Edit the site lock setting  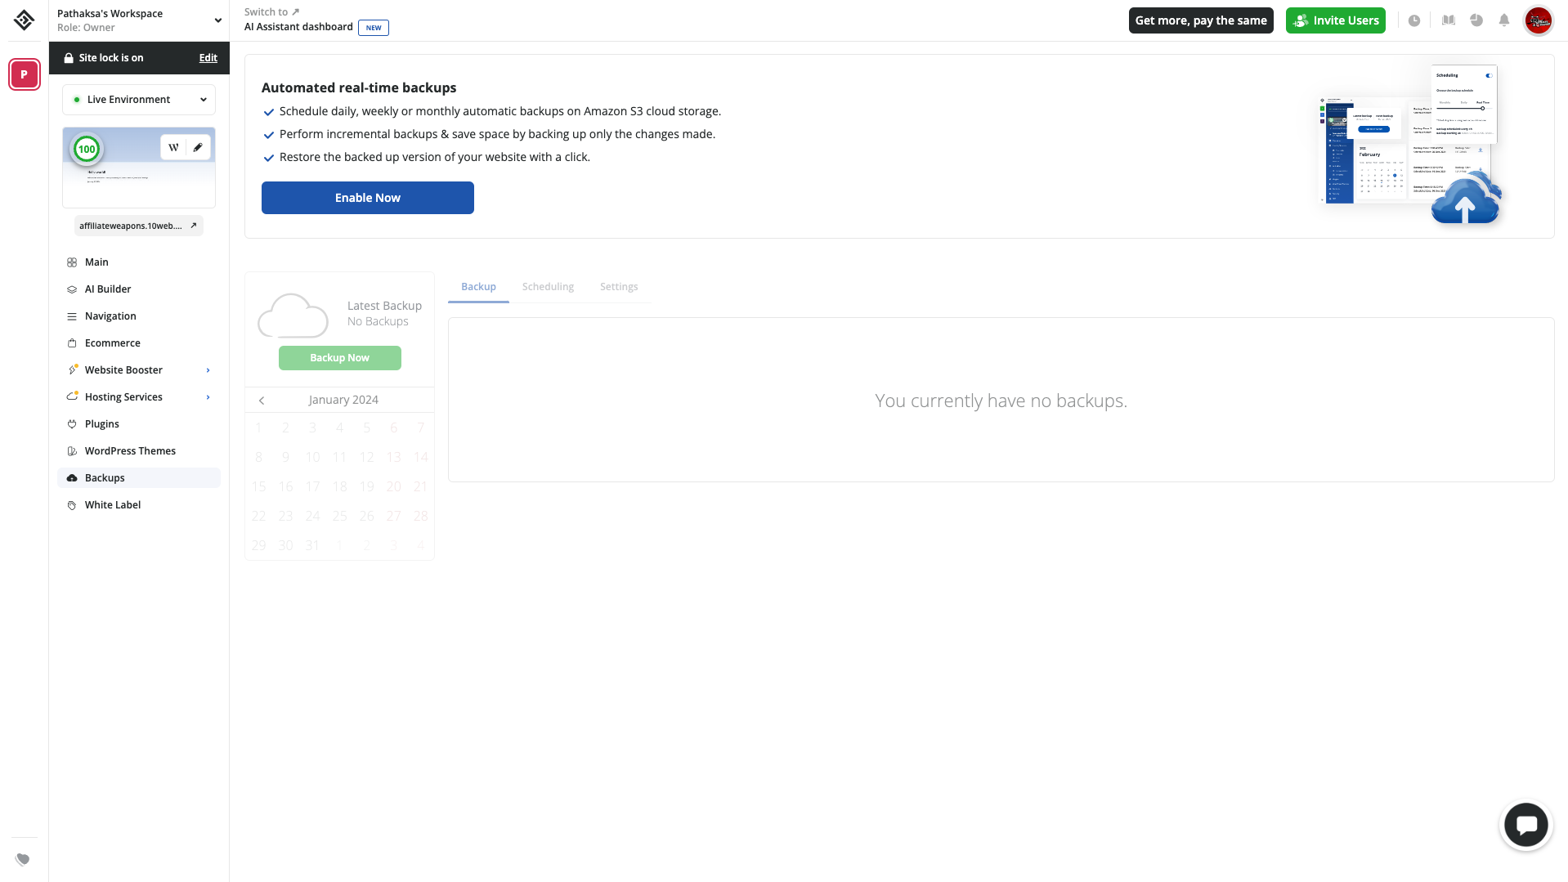pyautogui.click(x=208, y=58)
